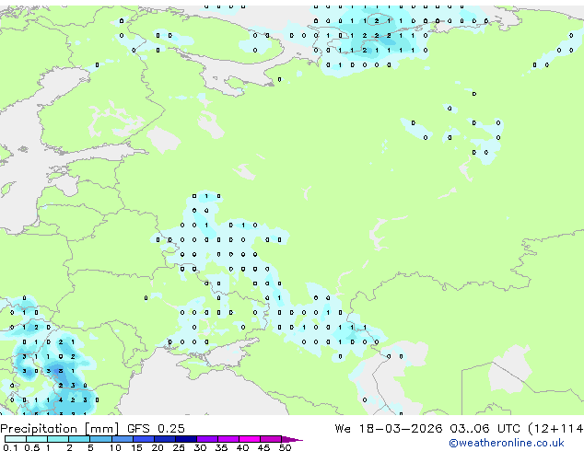Click the '0.5' legend scale label

coord(32,447)
